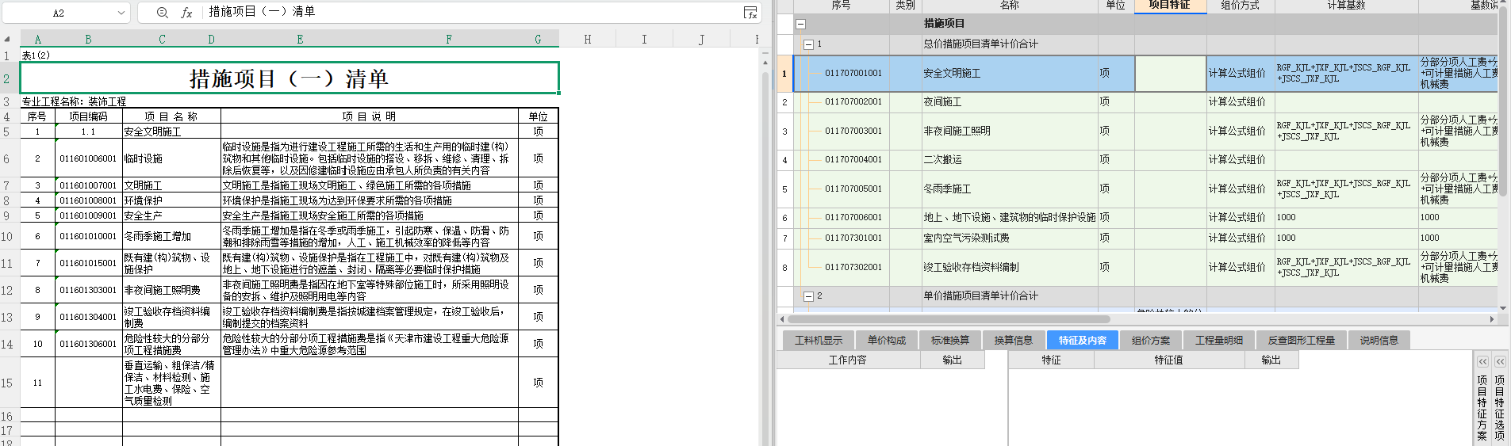
Task: Collapse the 总价措施项目清单计价合计 group
Action: point(808,44)
